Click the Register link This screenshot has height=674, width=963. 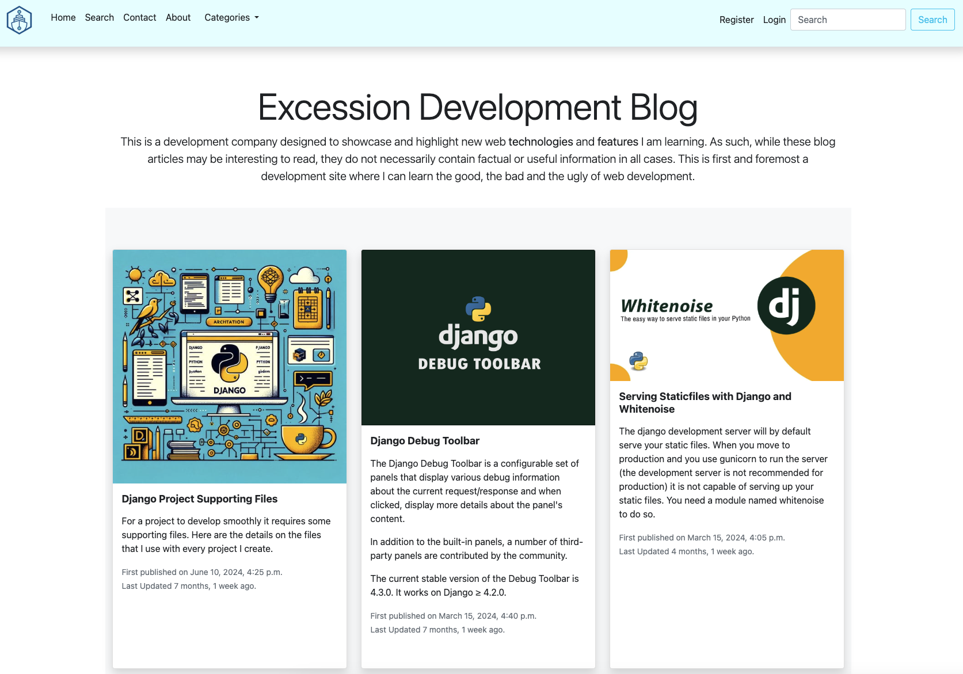737,20
